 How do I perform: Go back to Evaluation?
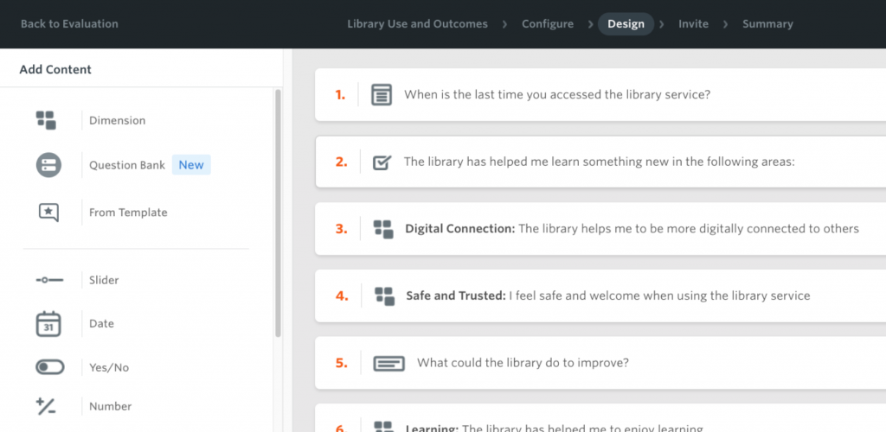coord(69,24)
